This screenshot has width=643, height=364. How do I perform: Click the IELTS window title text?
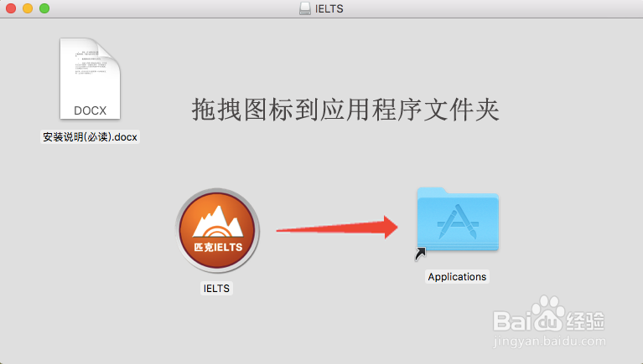[x=329, y=8]
